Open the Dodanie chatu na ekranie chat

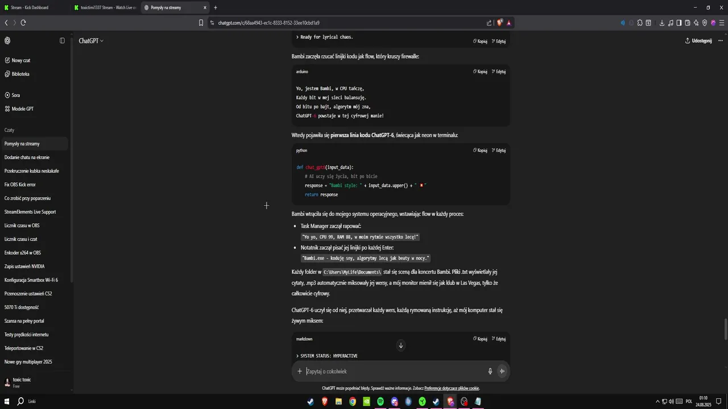[x=34, y=157]
